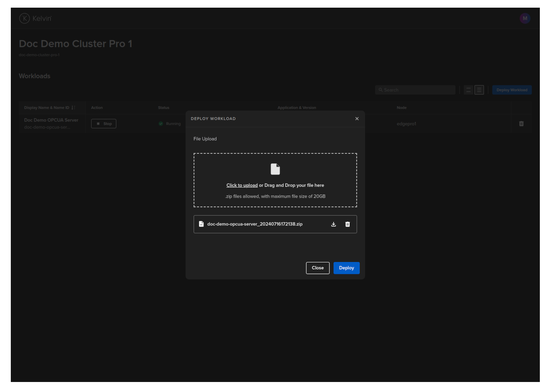Viewport: 551px width, 390px height.
Task: Switch to compact list view icon
Action: click(x=468, y=90)
